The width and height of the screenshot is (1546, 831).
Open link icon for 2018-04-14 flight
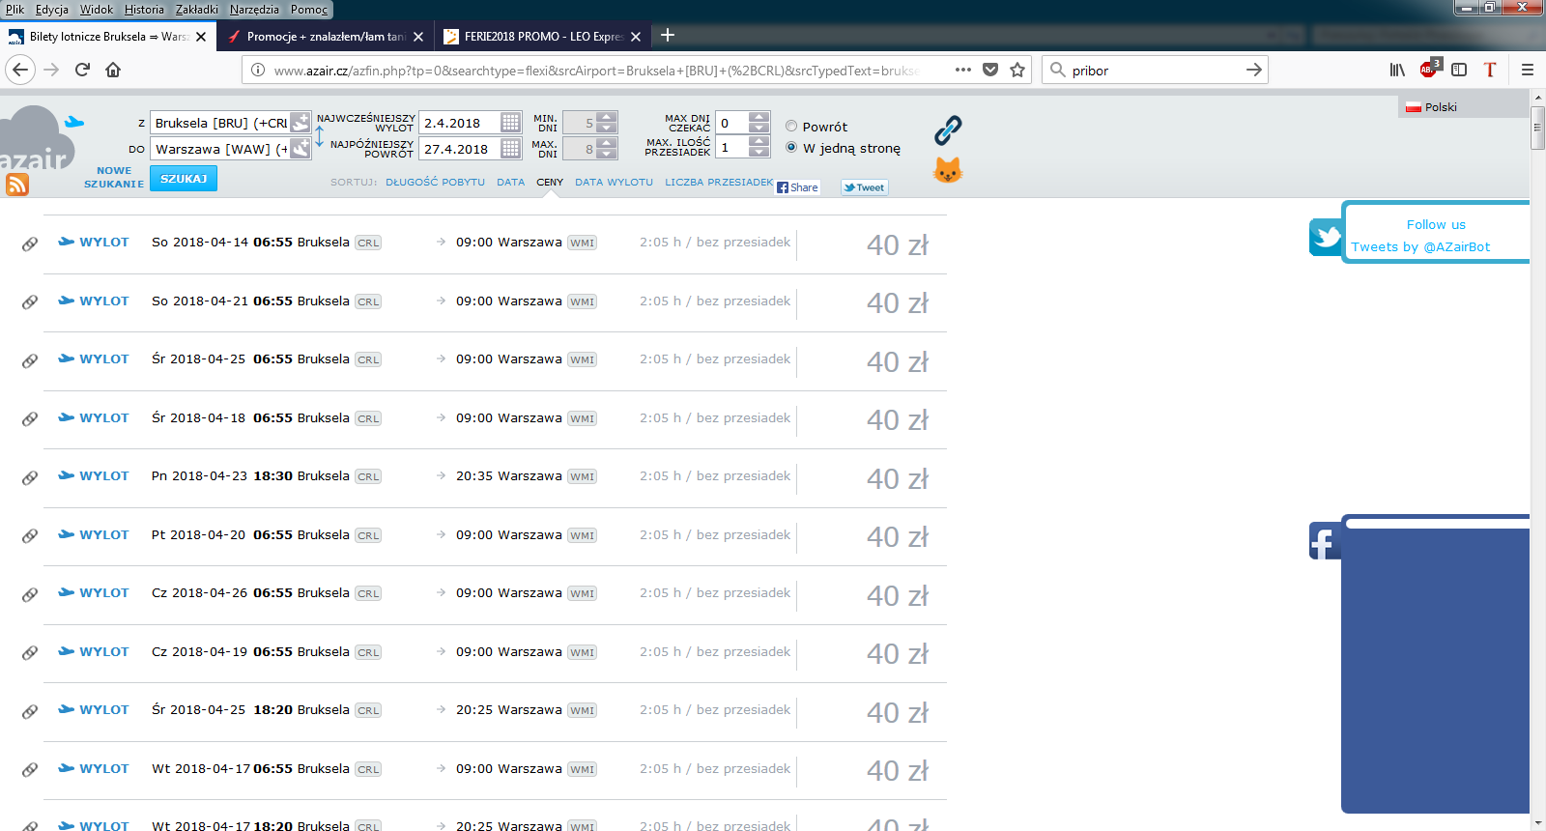[x=30, y=244]
